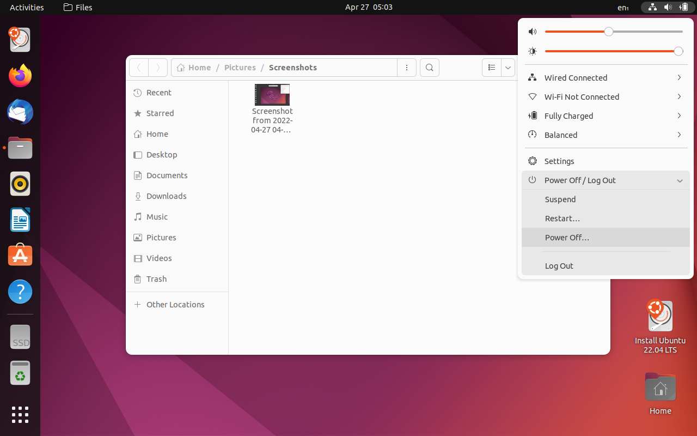Image resolution: width=697 pixels, height=436 pixels.
Task: Launch LibreOffice Writer from the dock
Action: [x=20, y=220]
